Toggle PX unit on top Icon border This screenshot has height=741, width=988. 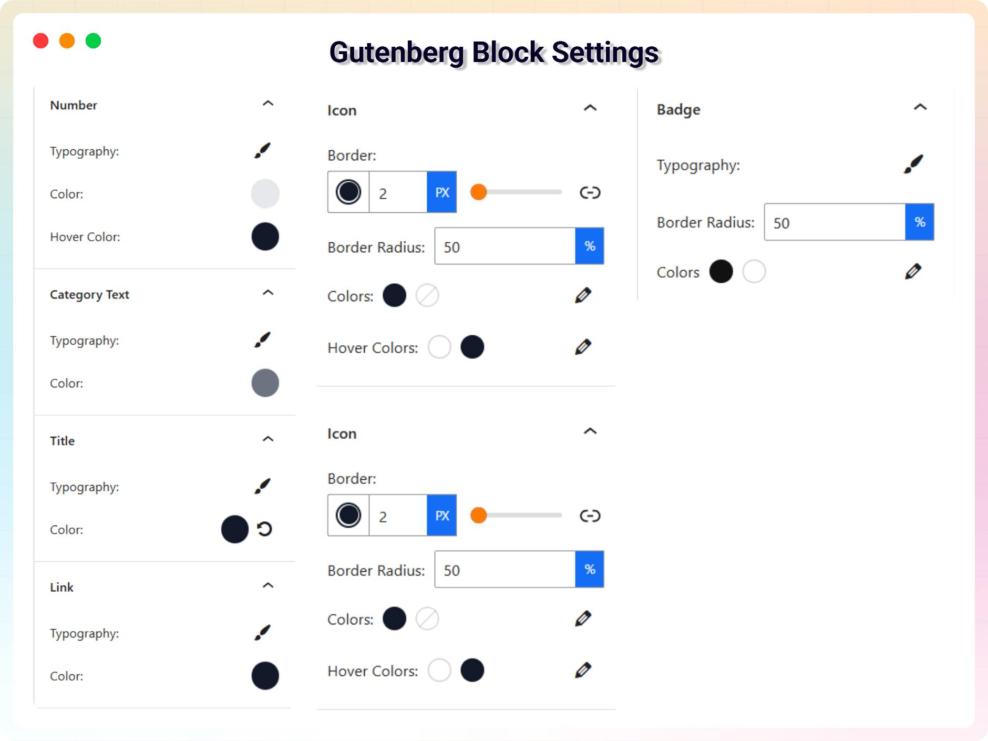point(441,192)
